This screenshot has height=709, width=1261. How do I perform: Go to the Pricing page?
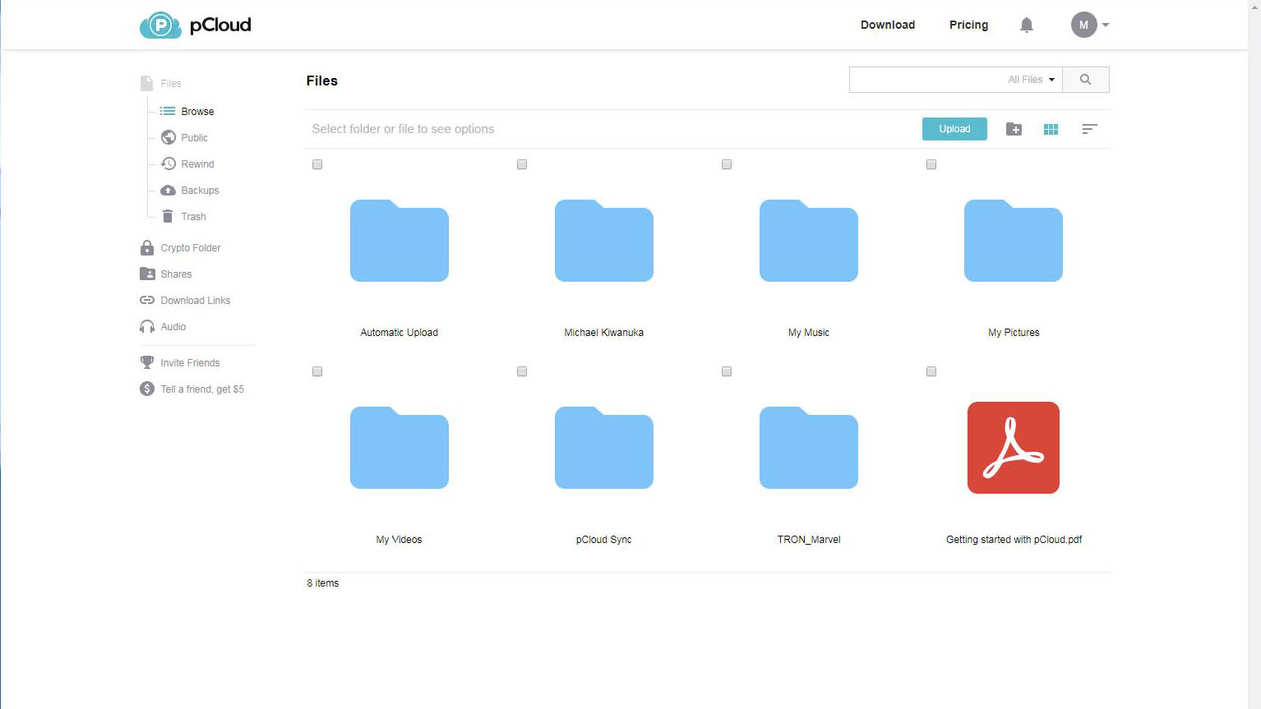point(968,25)
